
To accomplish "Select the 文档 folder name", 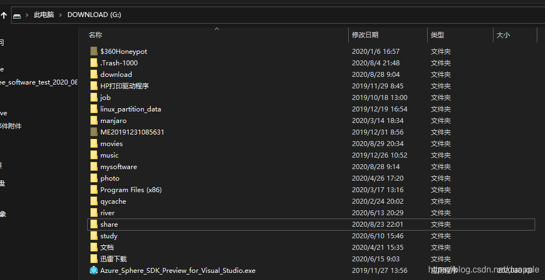I will point(107,247).
